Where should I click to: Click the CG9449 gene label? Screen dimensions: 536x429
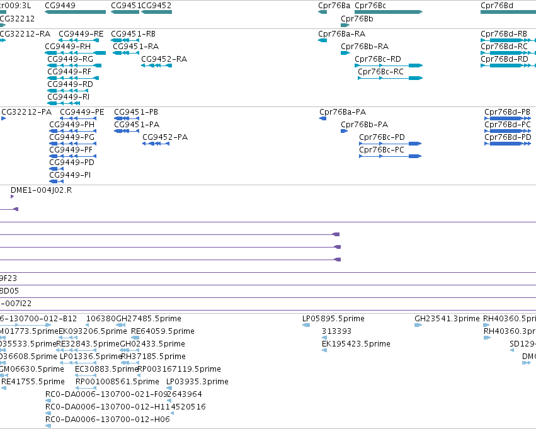60,6
